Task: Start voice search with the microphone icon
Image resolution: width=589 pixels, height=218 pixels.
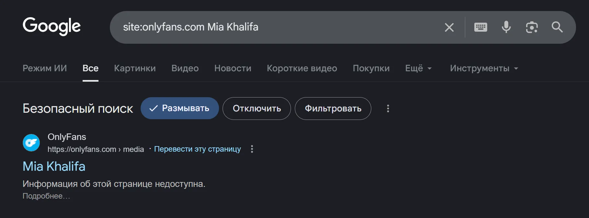Action: [x=506, y=27]
